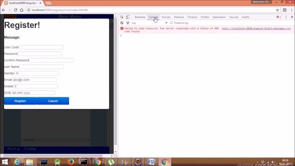Click the User Code input field
The width and height of the screenshot is (295, 166).
(41, 47)
